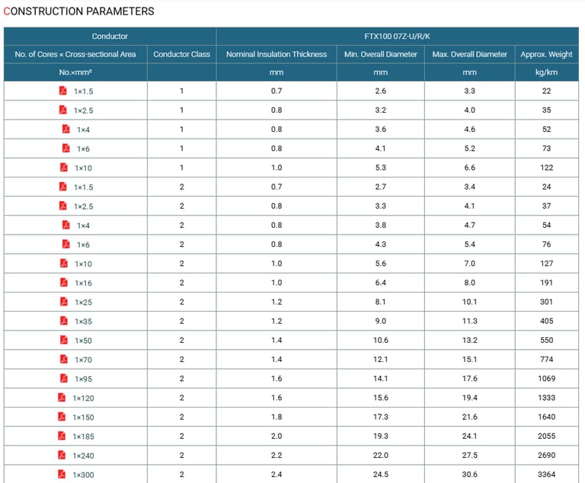This screenshot has height=483, width=585.
Task: Open the PDF icon for 1×120
Action: [62, 398]
